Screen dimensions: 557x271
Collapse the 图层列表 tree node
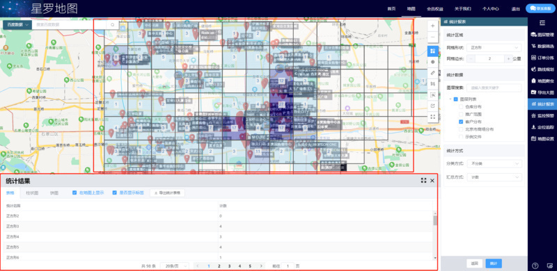[450, 99]
